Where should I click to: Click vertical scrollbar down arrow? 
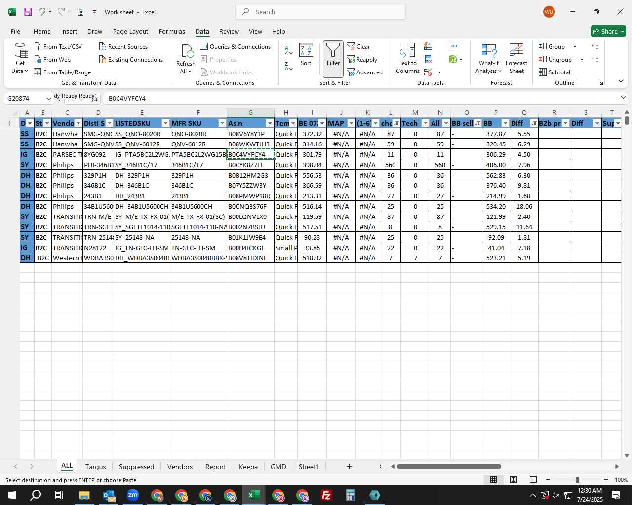pos(627,455)
